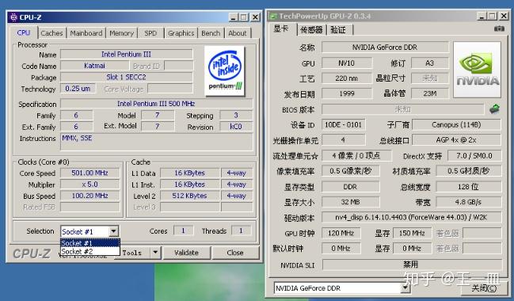Click the Validate button
Image resolution: width=514 pixels, height=301 pixels.
[186, 253]
